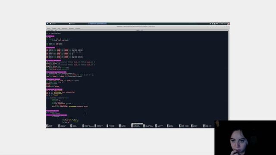Click the nano Назад shortcut label
This screenshot has width=276, height=155.
click(171, 125)
